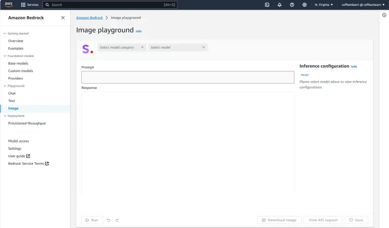Click the redo arrow icon
The image size is (389, 228).
117,220
